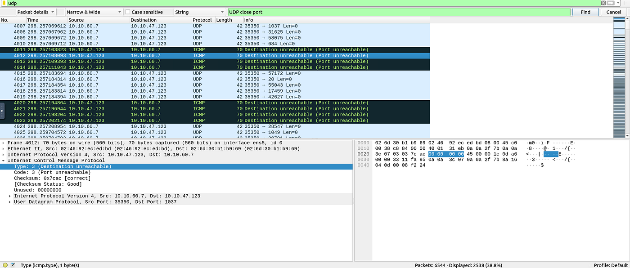Select UDP packet 4016 to port 20
Viewport: 630px width, 268px height.
[215, 79]
